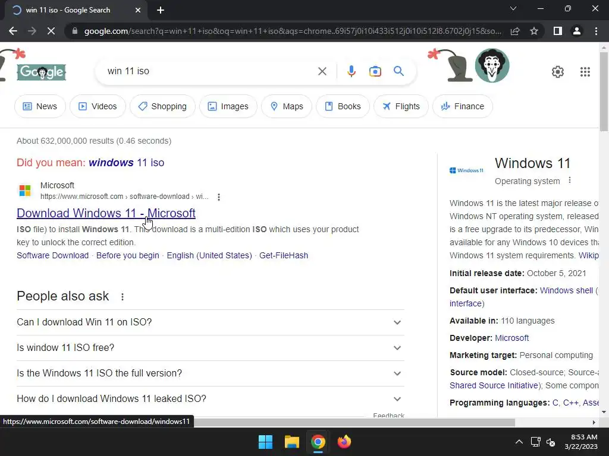The image size is (609, 456).
Task: Open a new tab with plus button
Action: pyautogui.click(x=161, y=10)
